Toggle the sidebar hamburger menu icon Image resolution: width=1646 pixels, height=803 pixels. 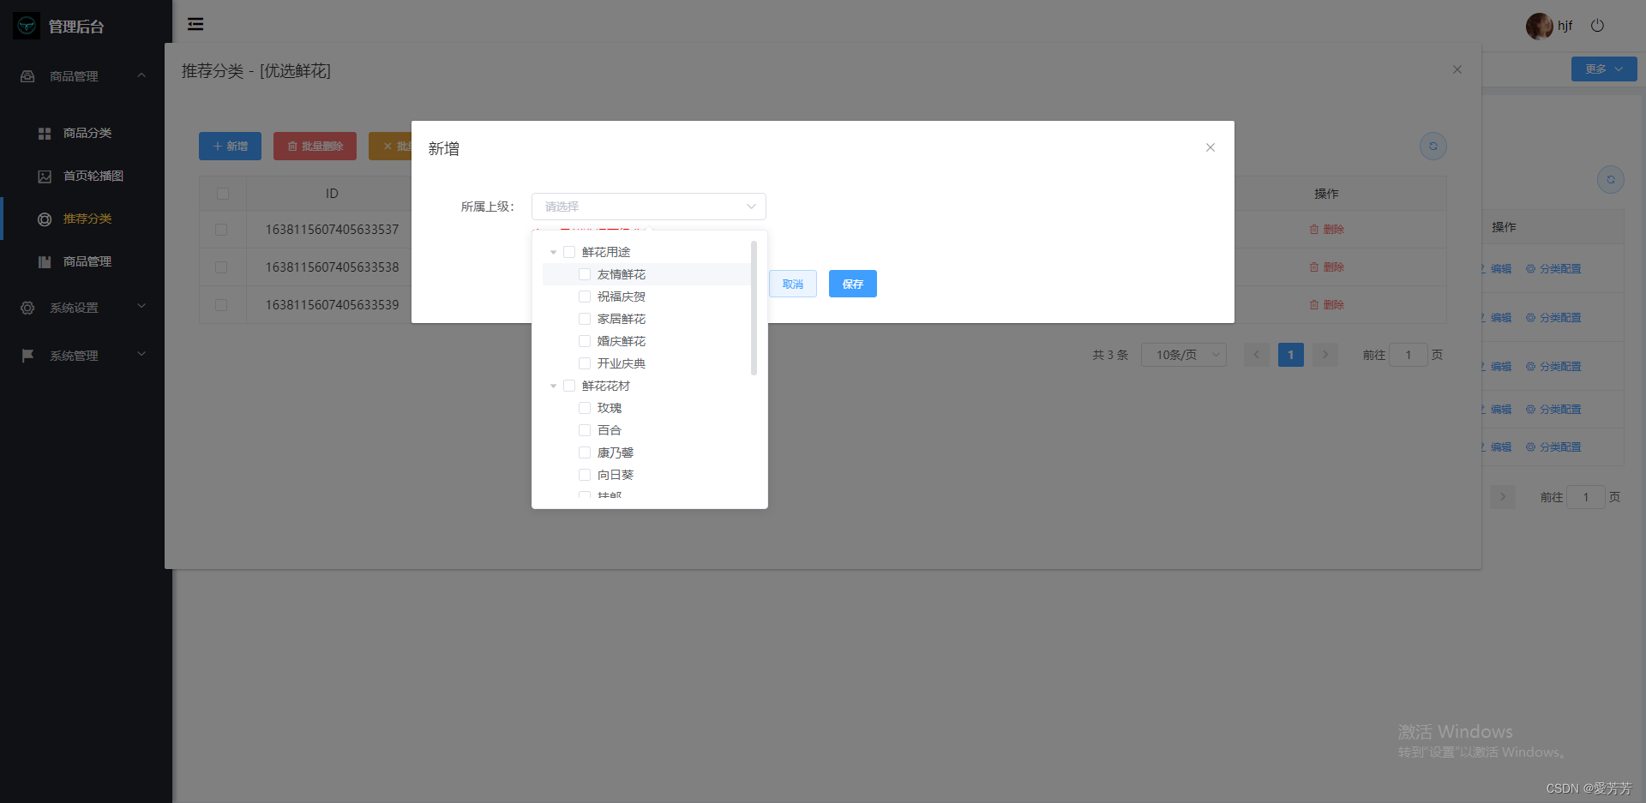click(195, 24)
